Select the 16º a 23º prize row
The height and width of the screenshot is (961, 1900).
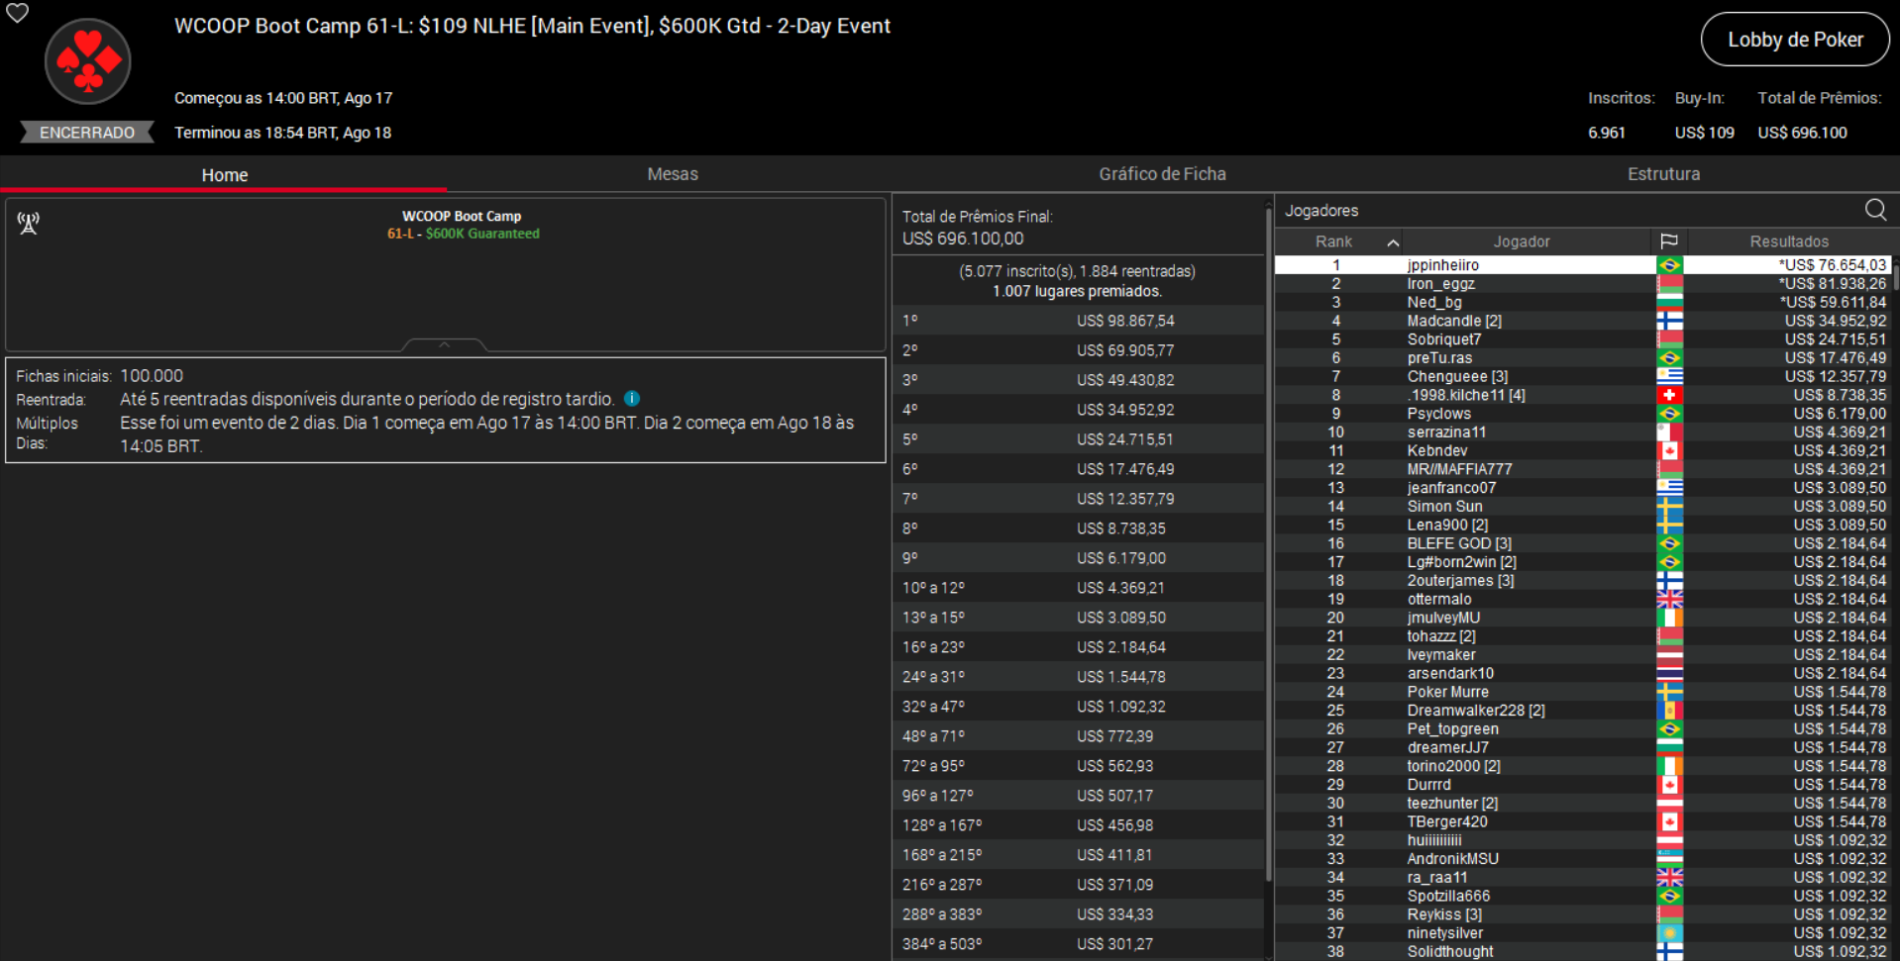click(1078, 647)
